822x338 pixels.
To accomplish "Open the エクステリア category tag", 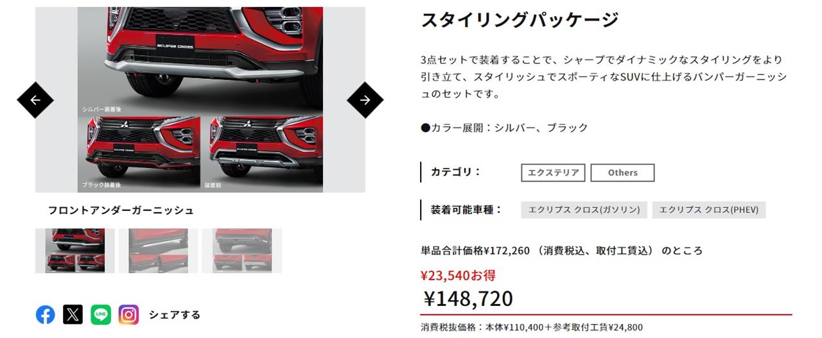I will tap(553, 173).
